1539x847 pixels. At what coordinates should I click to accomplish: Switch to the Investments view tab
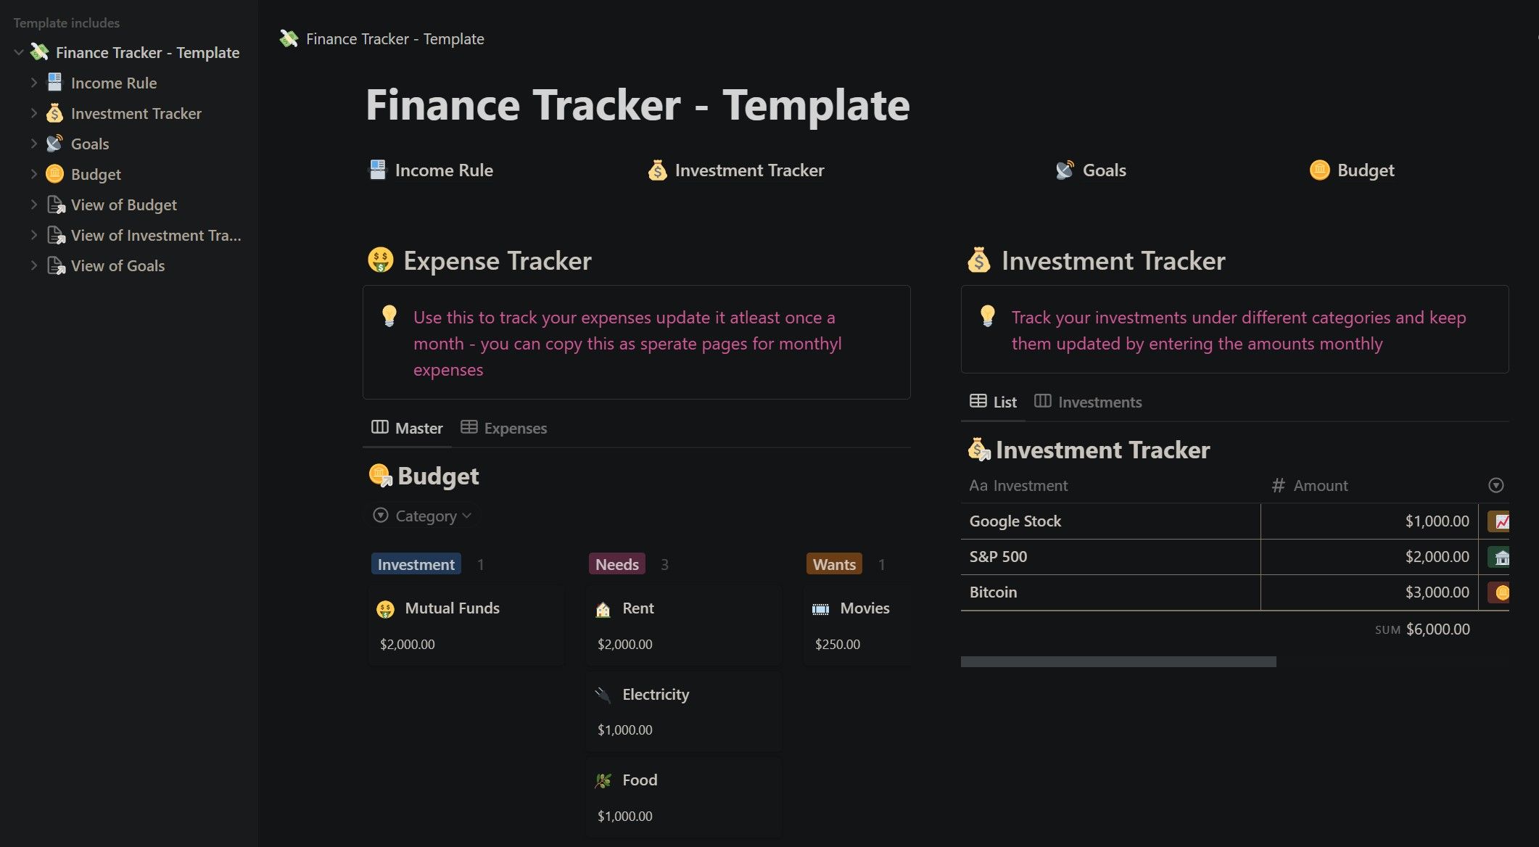click(x=1099, y=402)
